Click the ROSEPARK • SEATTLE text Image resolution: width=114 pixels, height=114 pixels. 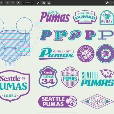coord(63,52)
